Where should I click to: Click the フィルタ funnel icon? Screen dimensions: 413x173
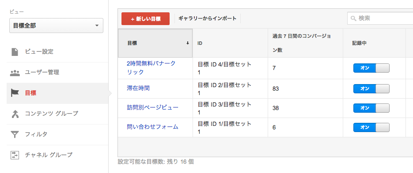pos(15,134)
